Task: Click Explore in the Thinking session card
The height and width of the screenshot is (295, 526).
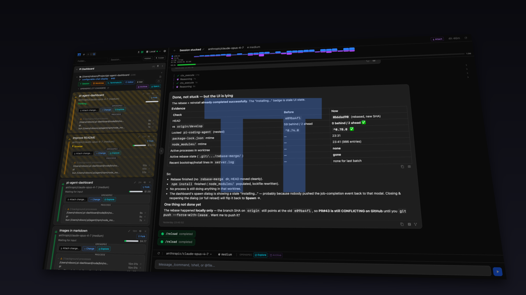Action: pyautogui.click(x=119, y=109)
